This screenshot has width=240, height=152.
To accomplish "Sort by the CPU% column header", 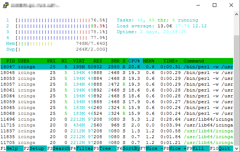I will click(134, 61).
